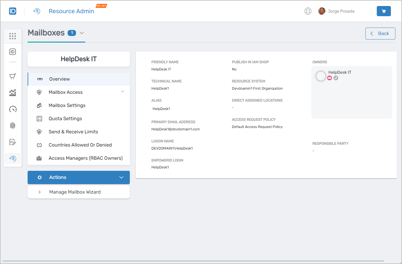Screen dimensions: 402x264
Task: Click the audit document sidebar icon
Action: click(12, 142)
